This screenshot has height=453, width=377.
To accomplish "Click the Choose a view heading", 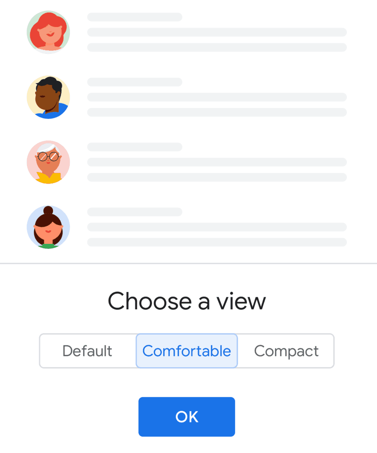I will pos(187,301).
